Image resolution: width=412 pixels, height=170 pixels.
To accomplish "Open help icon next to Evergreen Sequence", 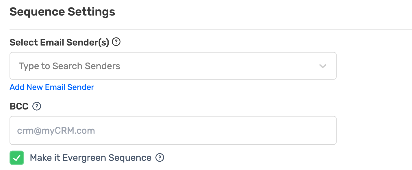I will 160,158.
